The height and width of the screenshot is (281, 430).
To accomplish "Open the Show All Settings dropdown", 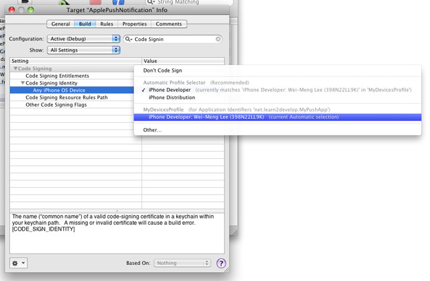I will coord(84,50).
